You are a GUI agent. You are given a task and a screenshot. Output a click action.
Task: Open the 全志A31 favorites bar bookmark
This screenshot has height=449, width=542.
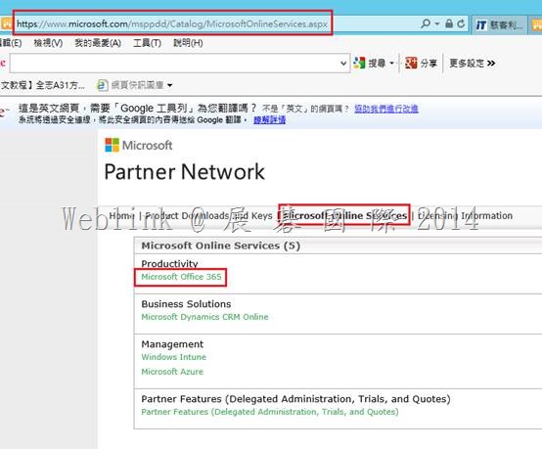(x=42, y=85)
